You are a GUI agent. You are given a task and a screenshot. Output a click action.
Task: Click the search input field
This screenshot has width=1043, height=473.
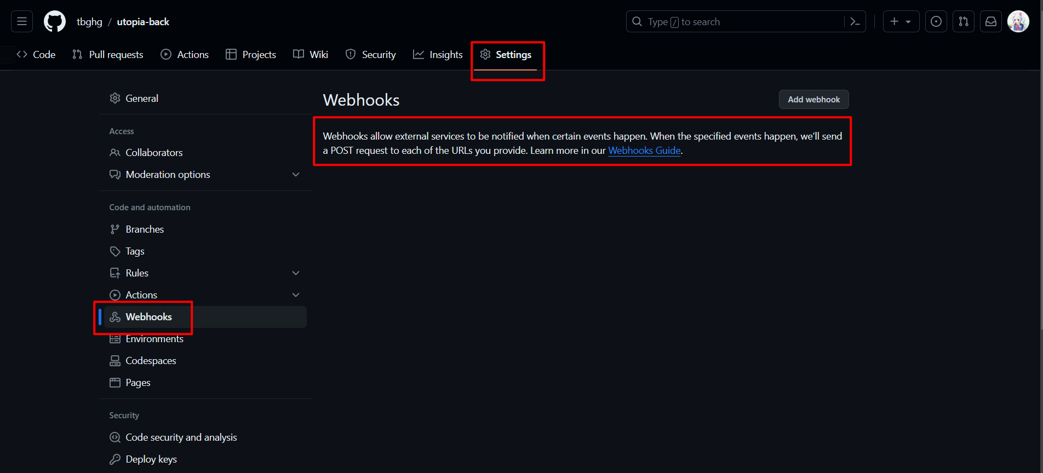(734, 22)
